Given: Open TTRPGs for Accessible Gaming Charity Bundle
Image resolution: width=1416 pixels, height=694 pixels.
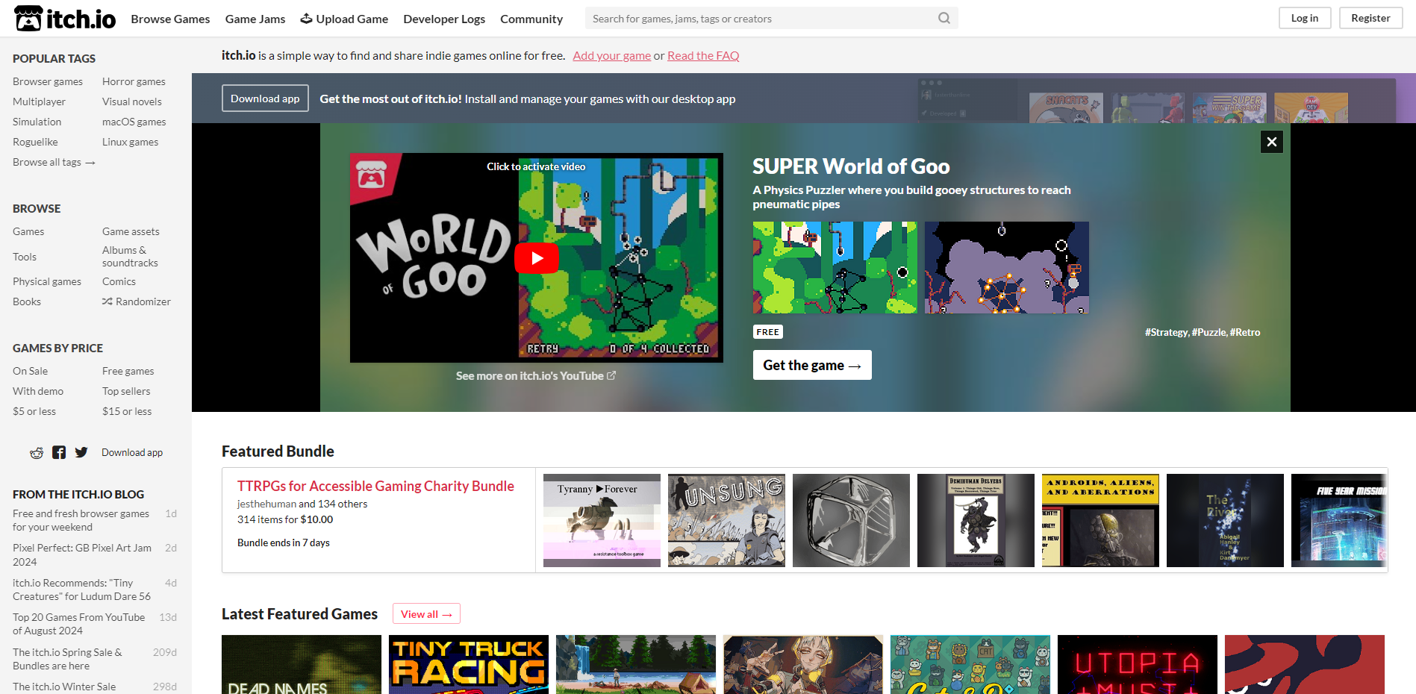Looking at the screenshot, I should pyautogui.click(x=375, y=486).
